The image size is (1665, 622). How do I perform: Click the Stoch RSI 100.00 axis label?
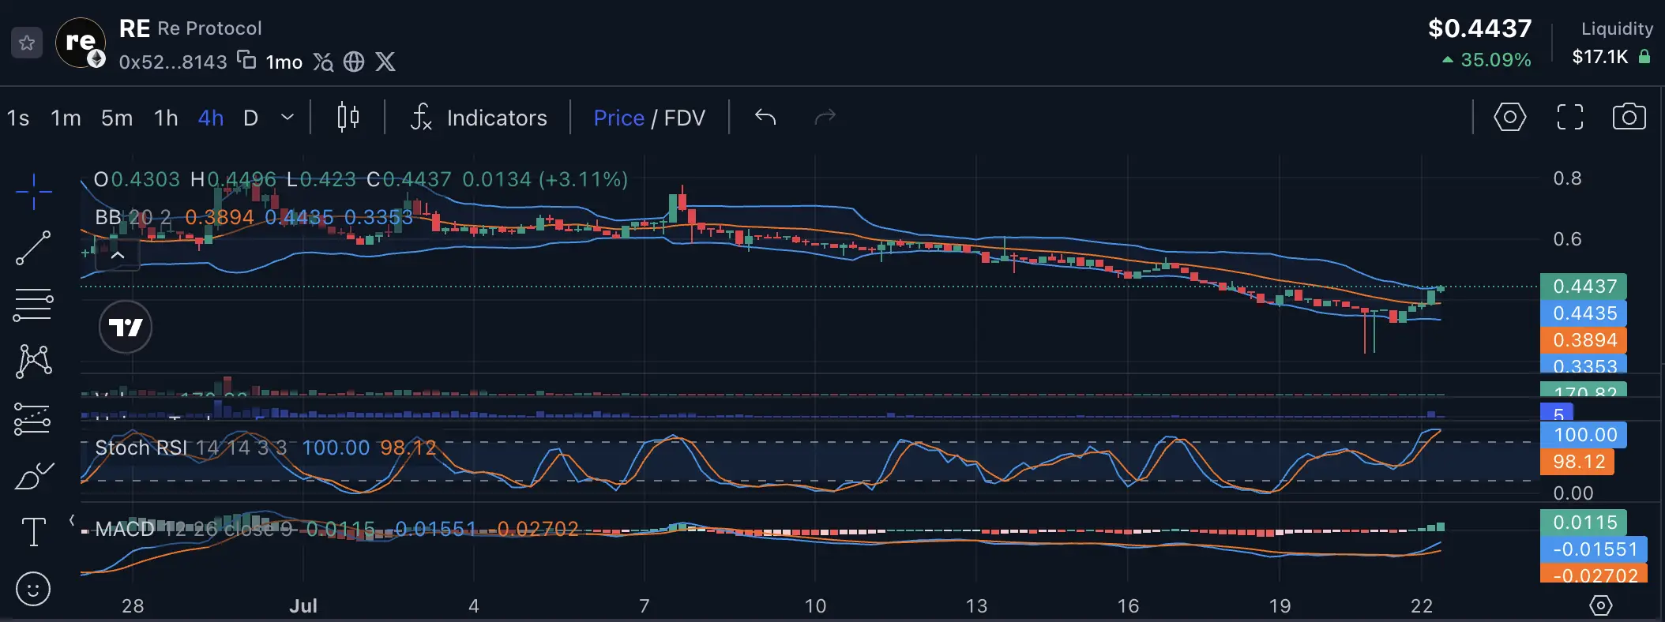[x=1583, y=435]
